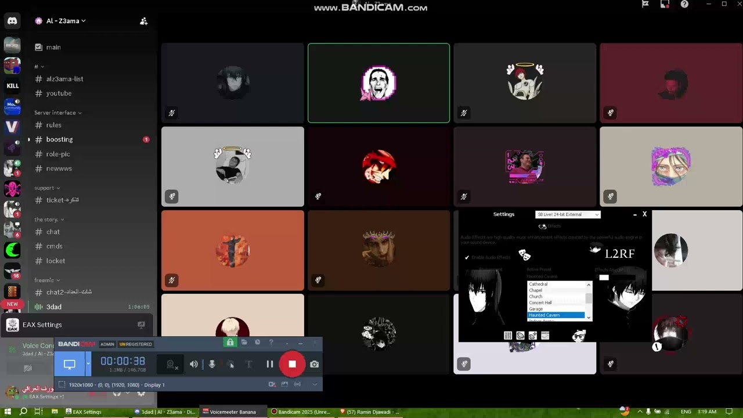Open SB Live! 24-bit External device dropdown
Viewport: 743px width, 418px height.
tap(568, 214)
